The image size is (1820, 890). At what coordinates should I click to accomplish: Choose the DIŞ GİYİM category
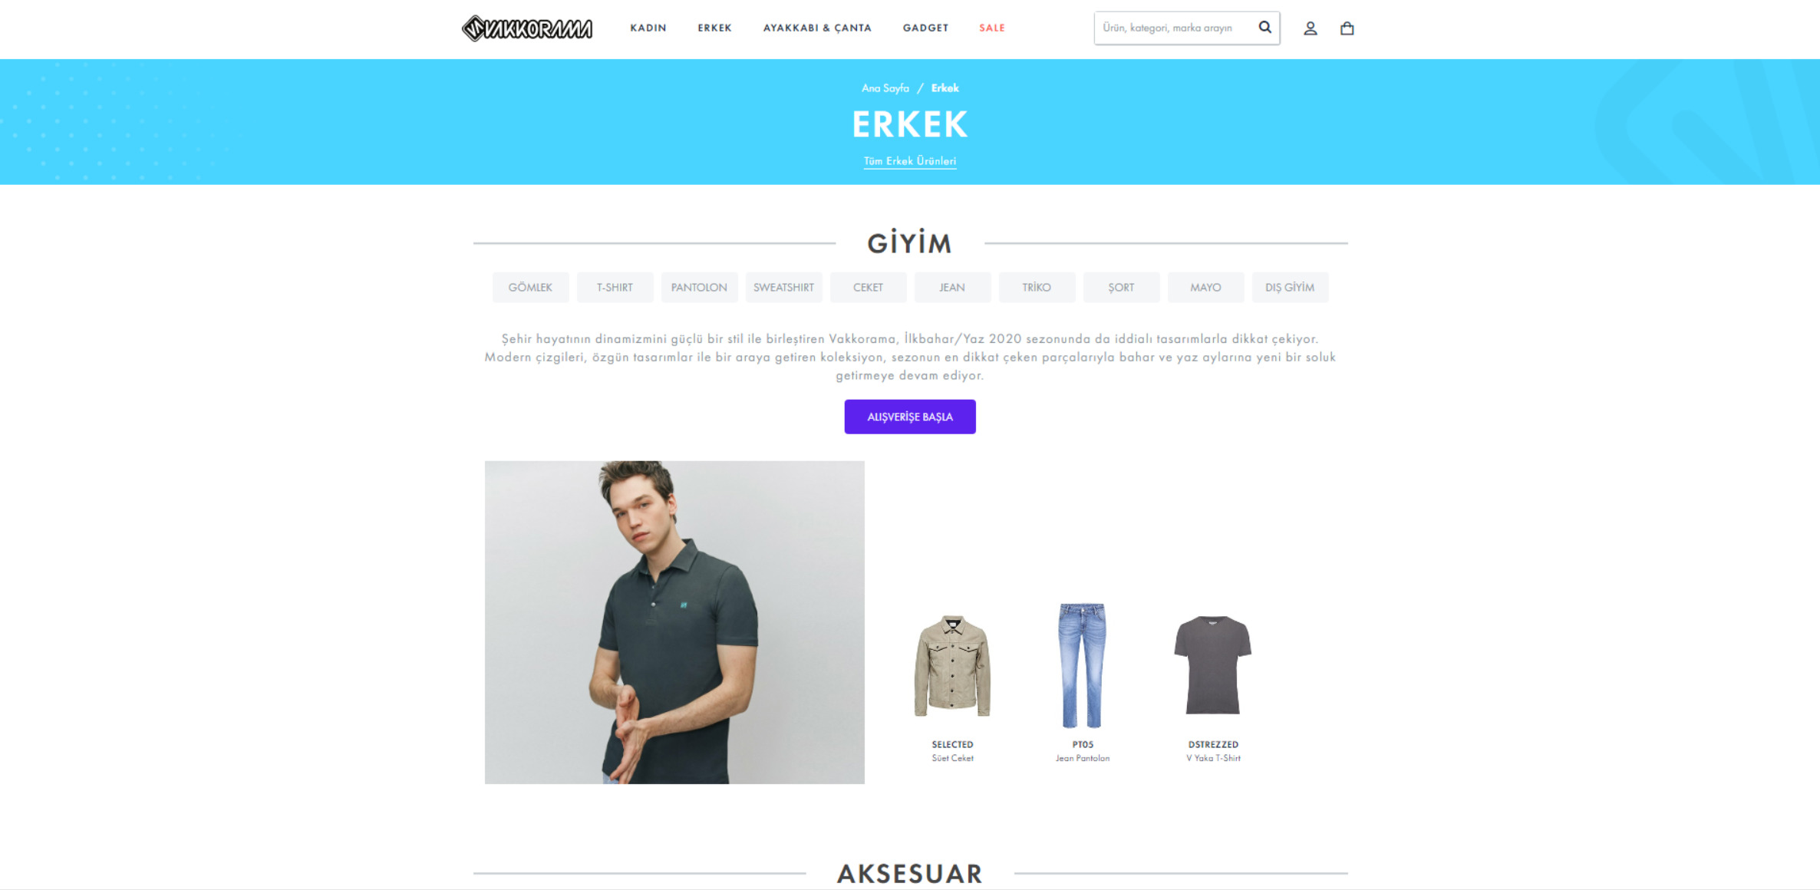click(1290, 288)
